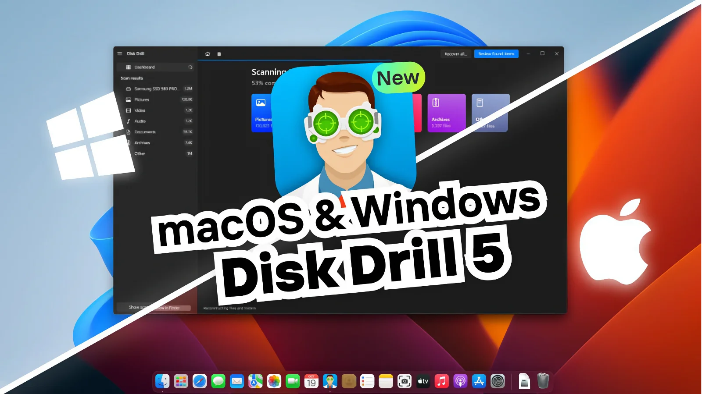Launch FaceTime from the dock
This screenshot has width=702, height=394.
[x=293, y=381]
